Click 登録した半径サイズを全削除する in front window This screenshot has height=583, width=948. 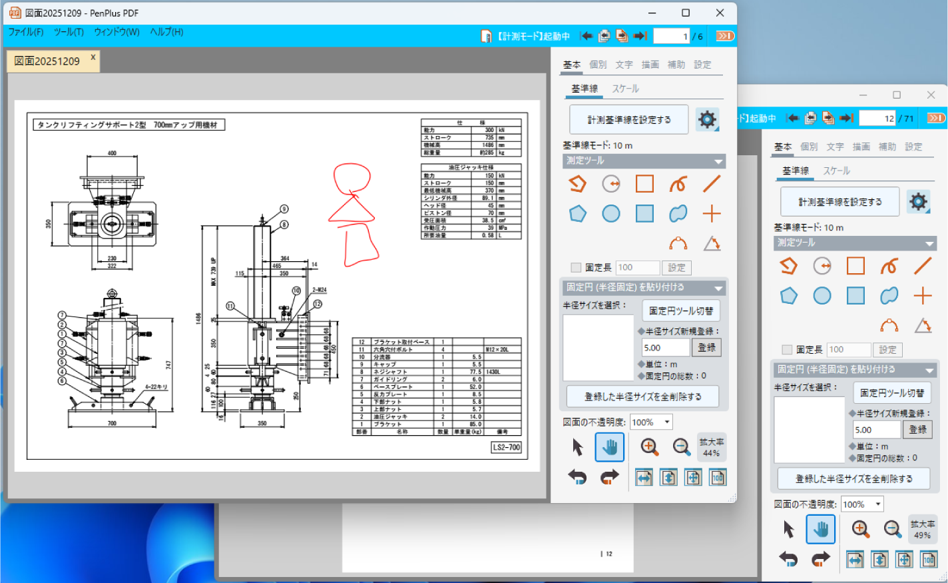point(642,396)
